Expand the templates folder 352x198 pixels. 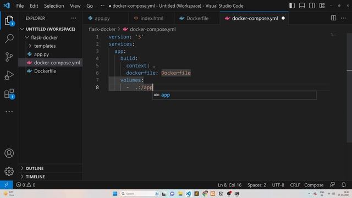click(x=30, y=46)
